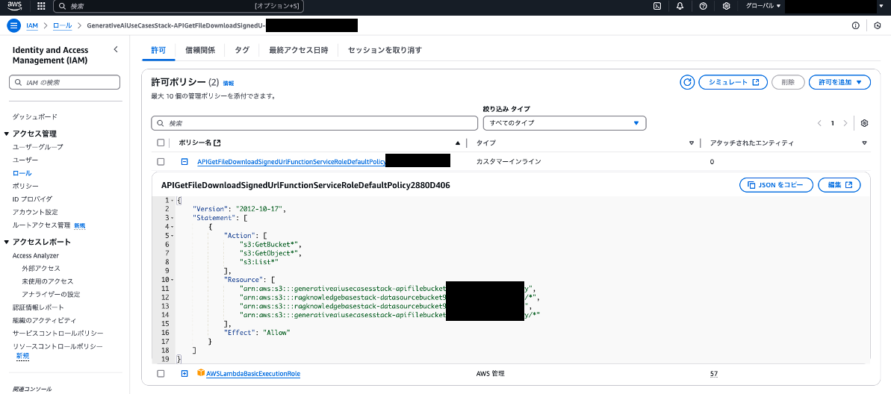Click the ロール breadcrumb link
This screenshot has height=394, width=891.
coord(63,25)
